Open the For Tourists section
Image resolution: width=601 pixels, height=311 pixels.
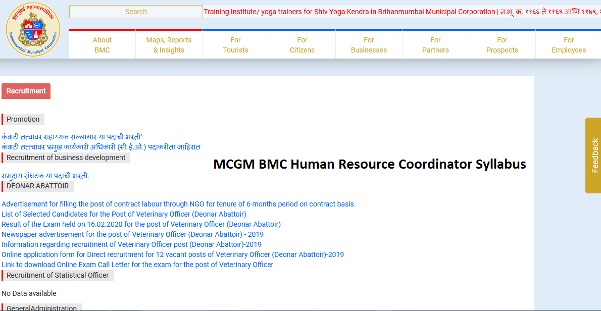point(235,44)
